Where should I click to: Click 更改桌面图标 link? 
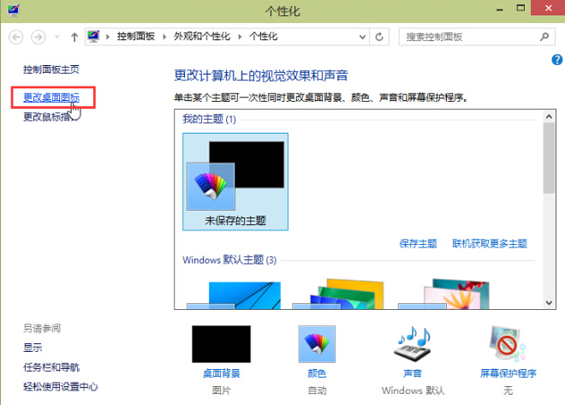tap(51, 98)
